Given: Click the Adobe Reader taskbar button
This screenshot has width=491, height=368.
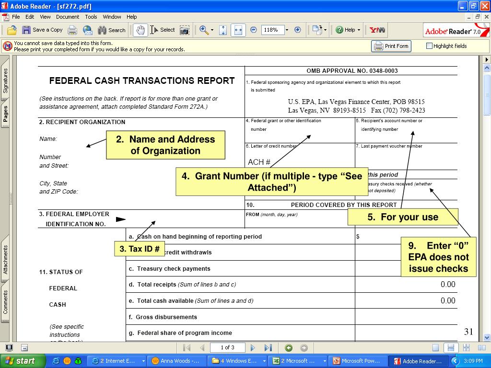Looking at the screenshot, I should (418, 361).
